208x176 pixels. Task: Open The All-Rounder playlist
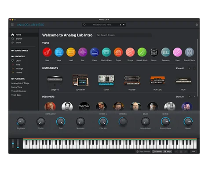pos(19,91)
